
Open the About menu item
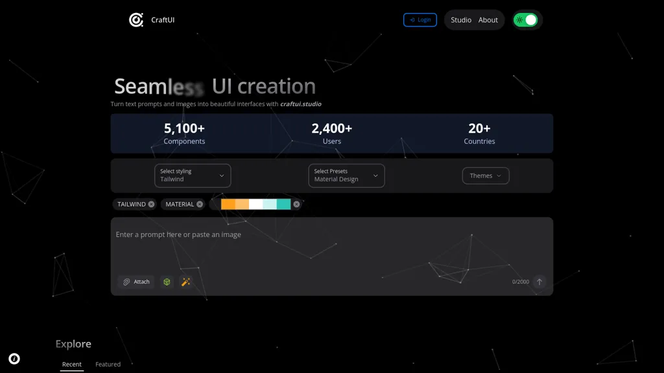(488, 20)
